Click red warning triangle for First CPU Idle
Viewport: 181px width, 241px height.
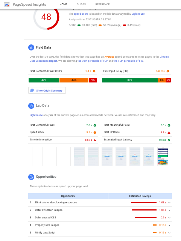(169, 133)
